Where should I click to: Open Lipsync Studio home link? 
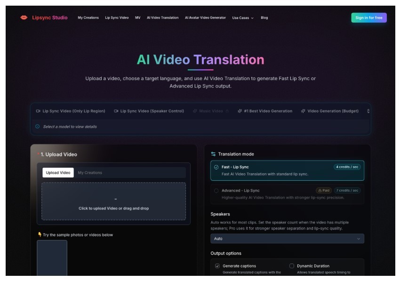50,17
